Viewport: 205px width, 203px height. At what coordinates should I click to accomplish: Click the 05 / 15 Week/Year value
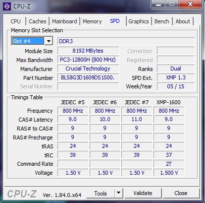pos(176,86)
